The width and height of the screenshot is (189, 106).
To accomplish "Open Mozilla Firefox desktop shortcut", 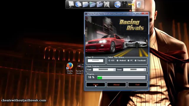I will pos(70,68).
